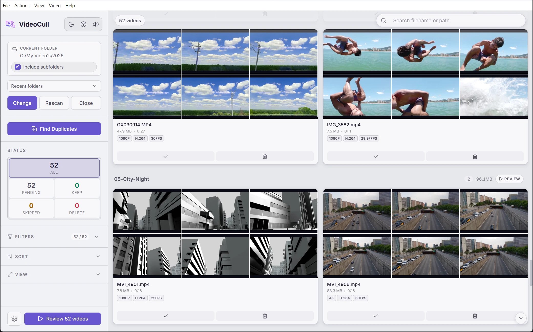Click the VideoCull logo icon
The image size is (533, 332).
pyautogui.click(x=10, y=24)
